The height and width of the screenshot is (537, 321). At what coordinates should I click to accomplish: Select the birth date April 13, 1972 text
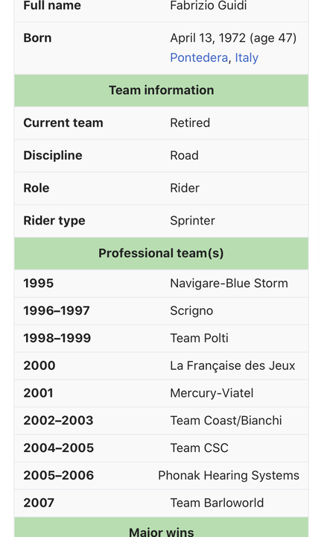tap(208, 38)
